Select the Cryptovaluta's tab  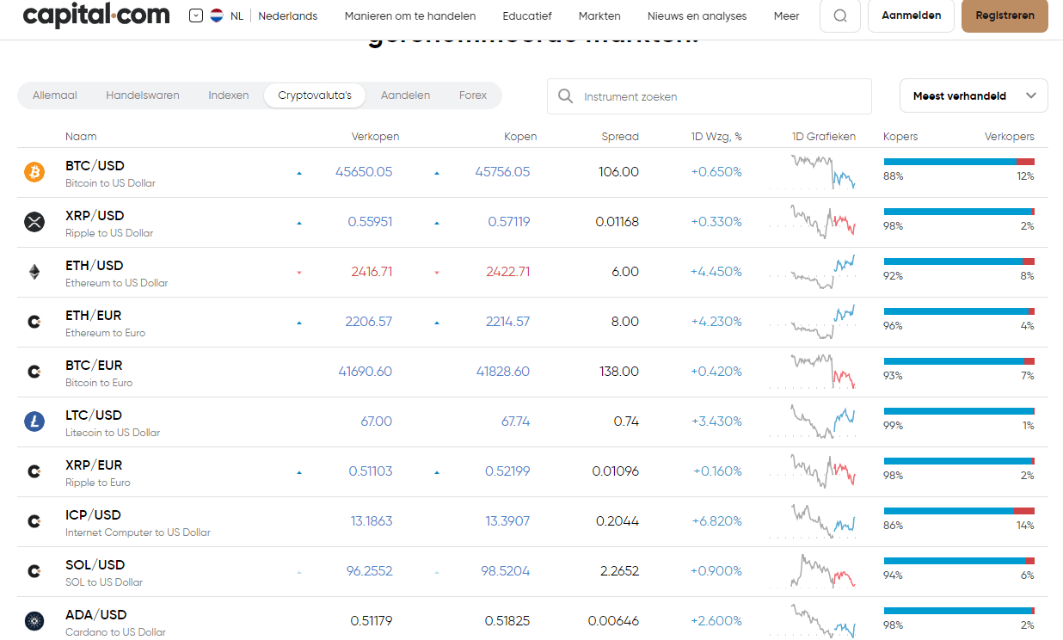tap(315, 95)
